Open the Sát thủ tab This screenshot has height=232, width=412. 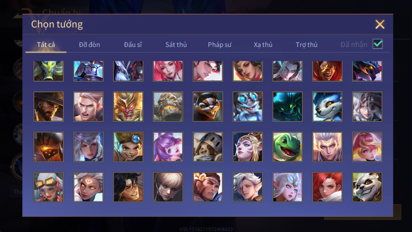pyautogui.click(x=176, y=45)
